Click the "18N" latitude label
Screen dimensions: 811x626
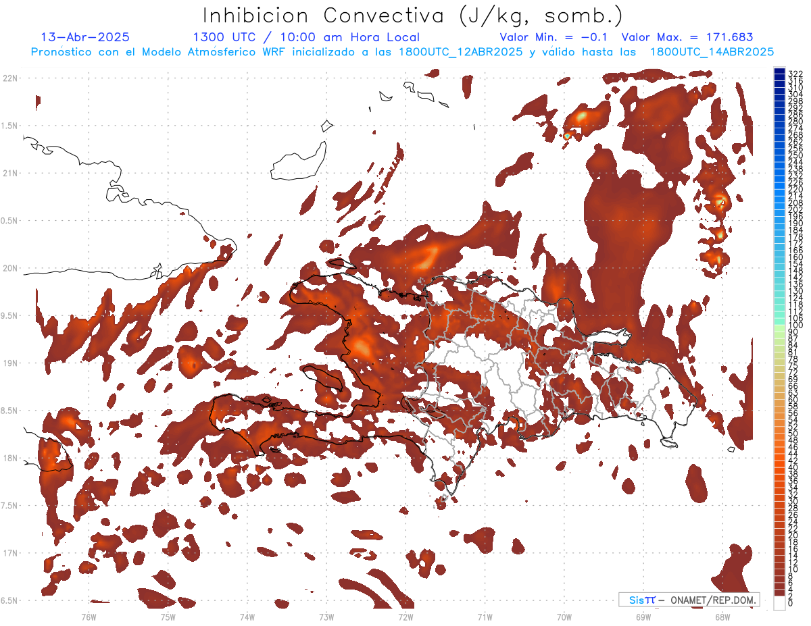11,458
